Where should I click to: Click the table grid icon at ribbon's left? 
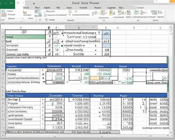pos(4,14)
